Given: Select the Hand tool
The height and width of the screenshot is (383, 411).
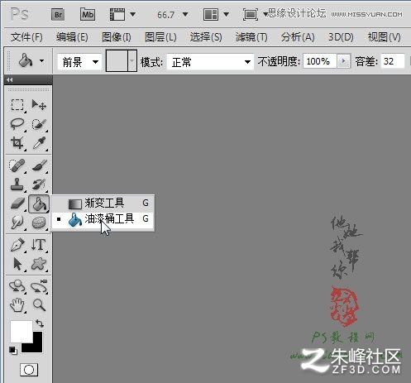Looking at the screenshot, I should pyautogui.click(x=17, y=305).
